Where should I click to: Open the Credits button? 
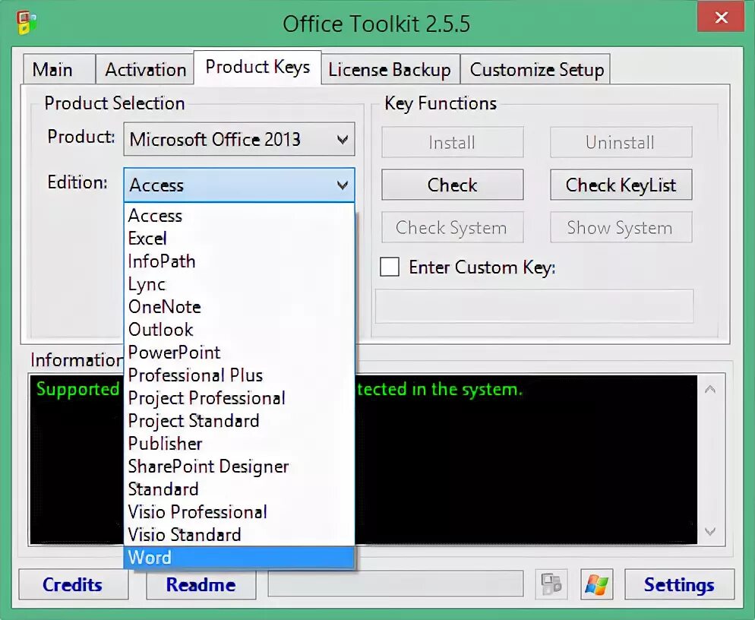point(74,584)
